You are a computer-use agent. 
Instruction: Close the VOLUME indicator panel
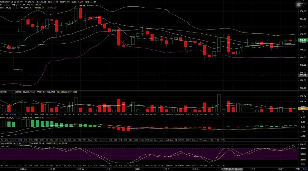(x=12, y=92)
